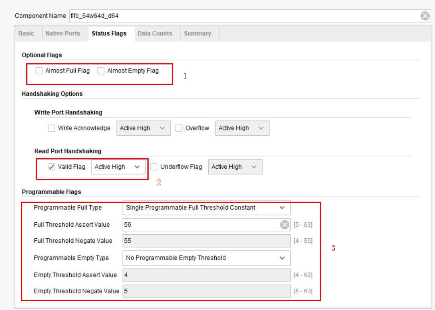This screenshot has width=435, height=310.
Task: Click the Almost Full Flag label
Action: tap(67, 71)
